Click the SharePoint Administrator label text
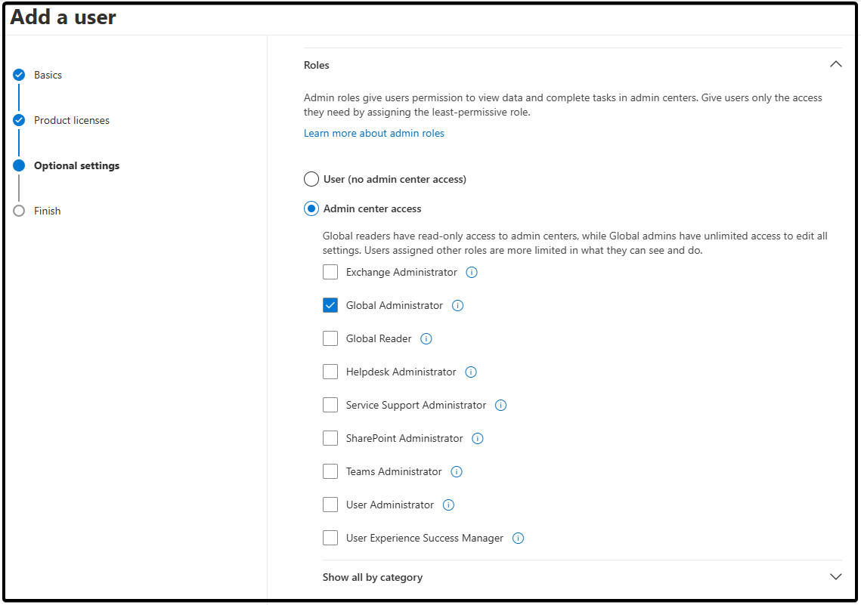861x605 pixels. [404, 438]
